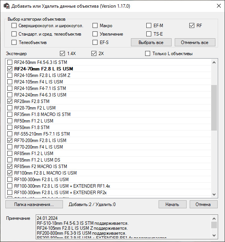Enable Только L объективы filter

click(x=147, y=54)
